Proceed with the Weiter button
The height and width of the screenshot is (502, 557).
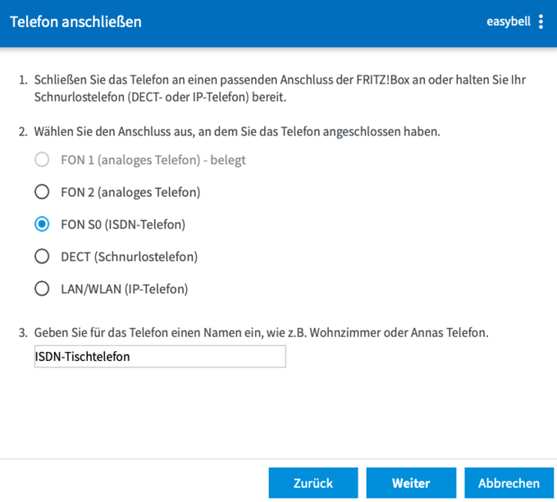point(411,483)
